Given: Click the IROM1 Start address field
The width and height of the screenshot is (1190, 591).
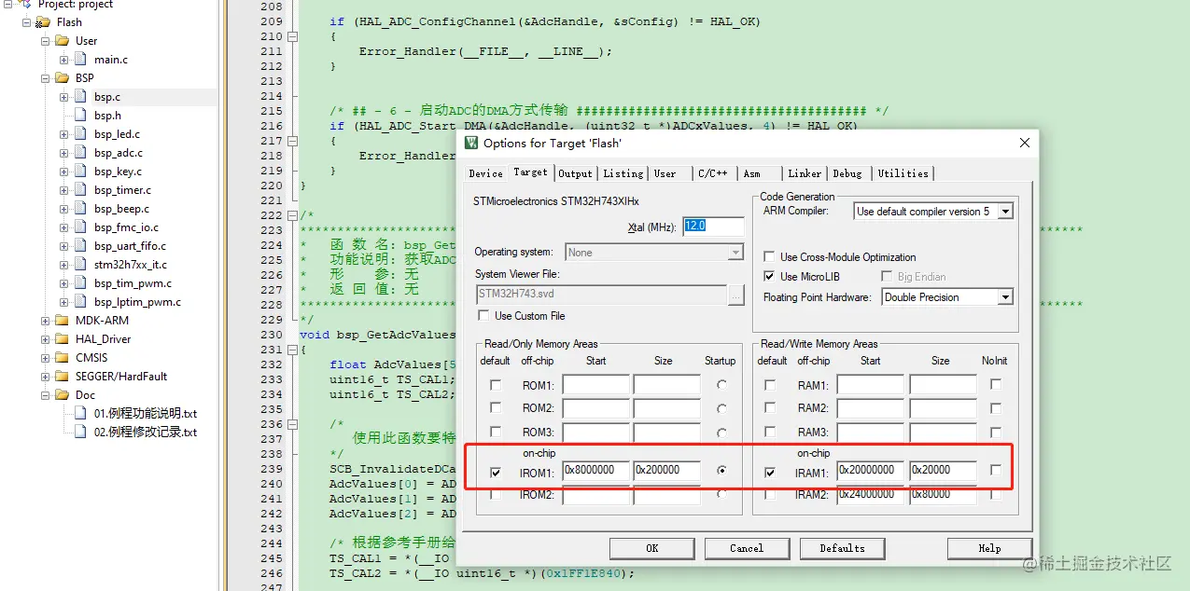Looking at the screenshot, I should pos(596,471).
